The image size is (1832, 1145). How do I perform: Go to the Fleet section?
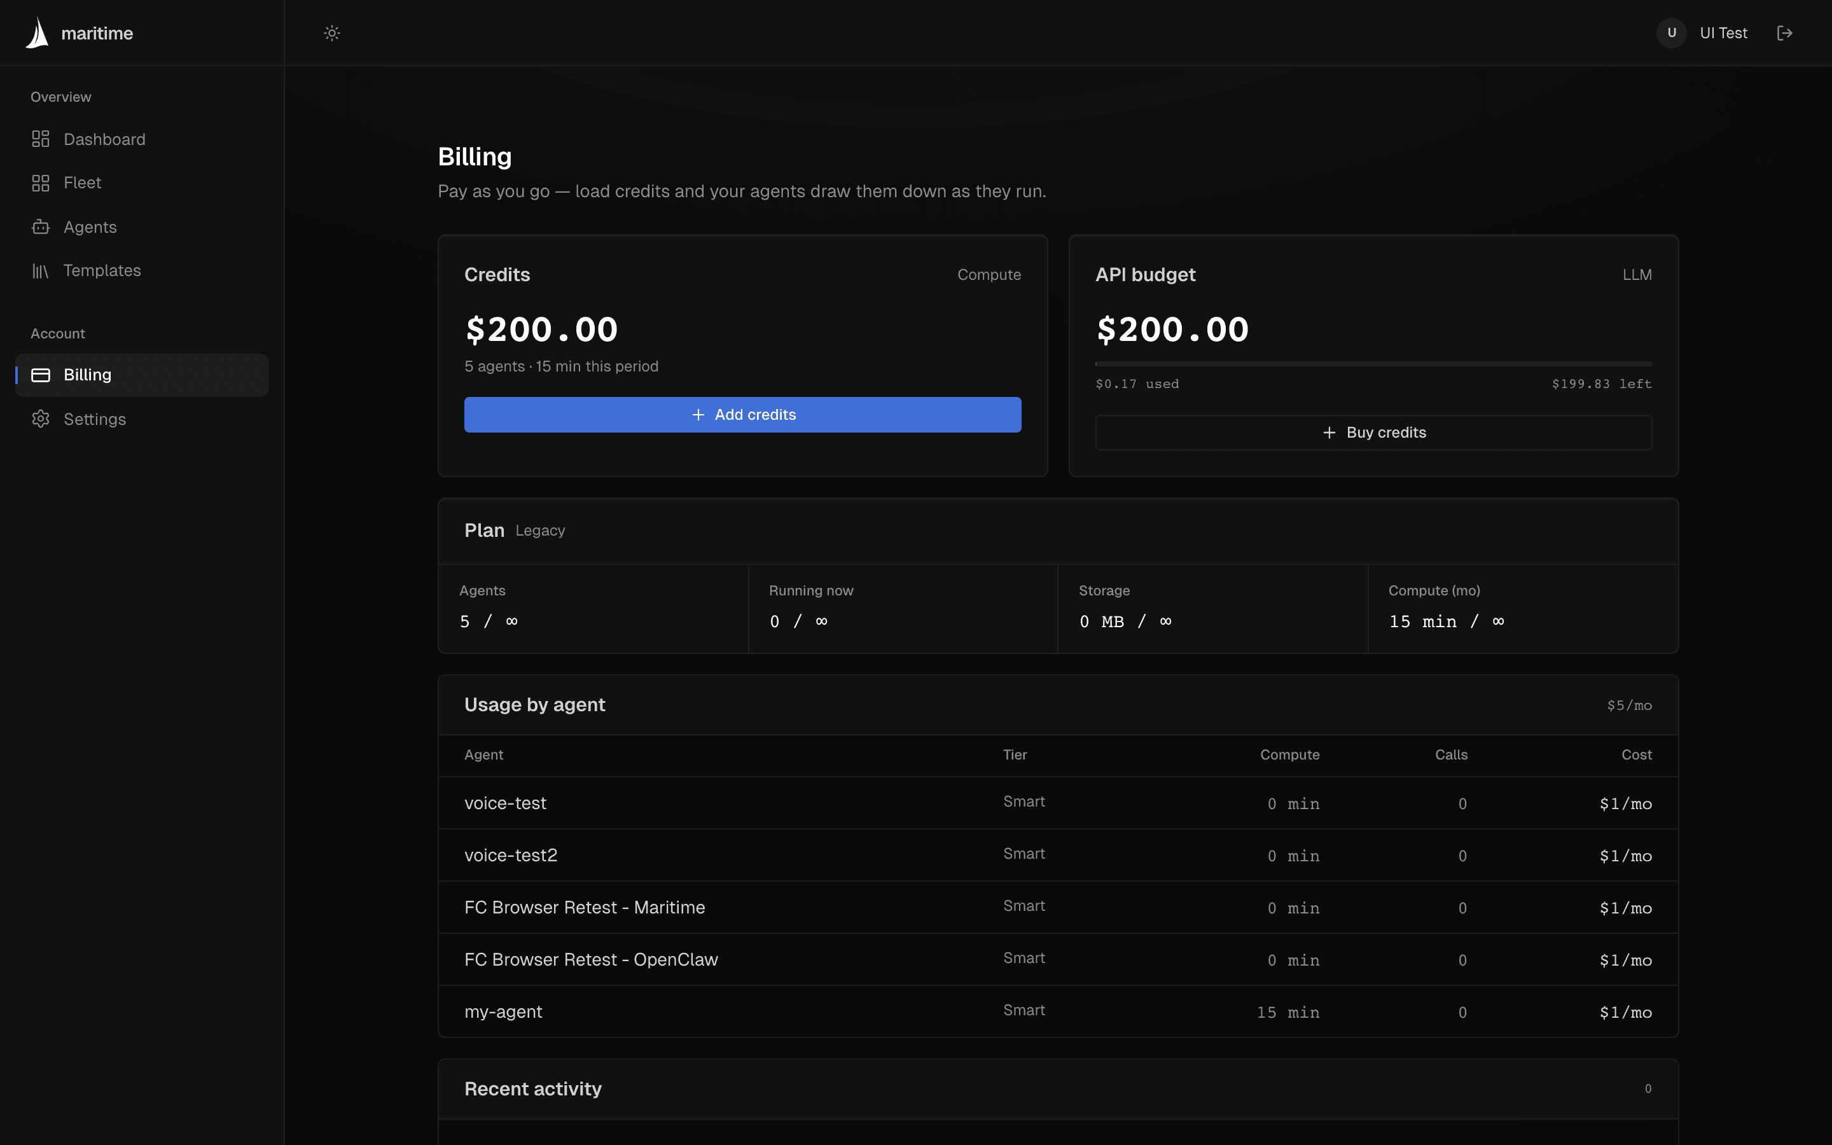click(x=142, y=183)
